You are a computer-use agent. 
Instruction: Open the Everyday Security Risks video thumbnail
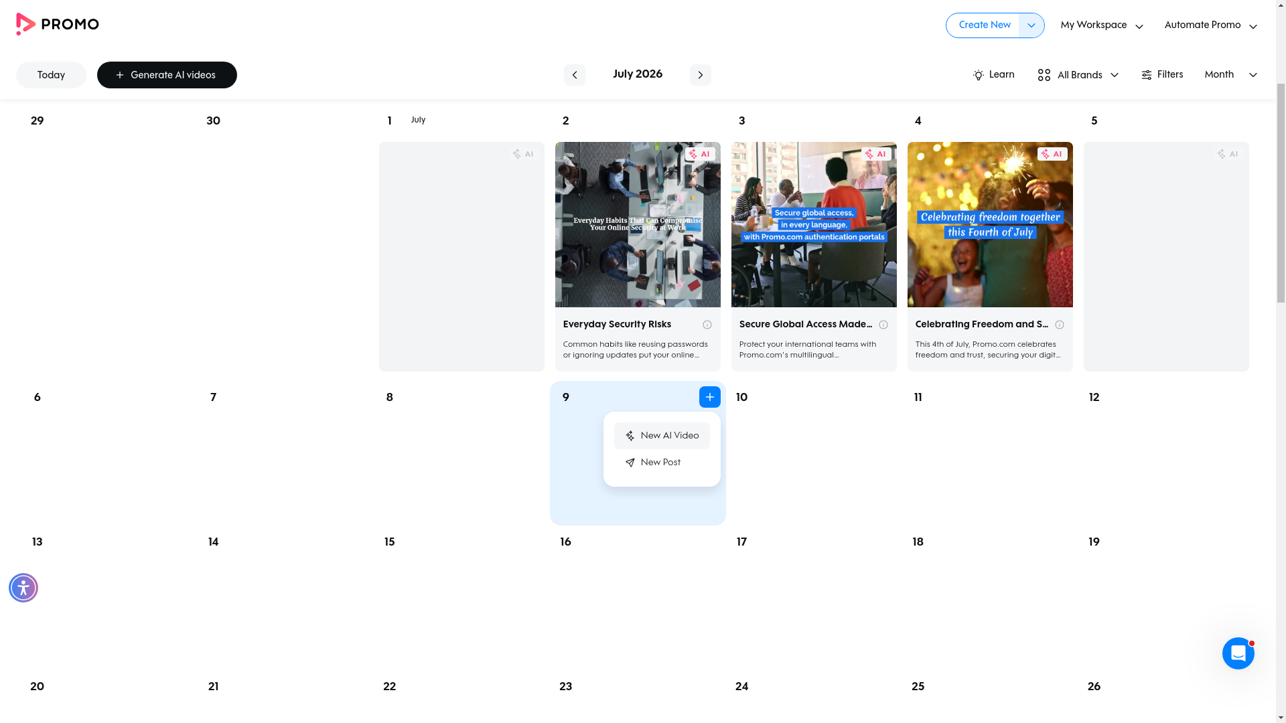638,224
